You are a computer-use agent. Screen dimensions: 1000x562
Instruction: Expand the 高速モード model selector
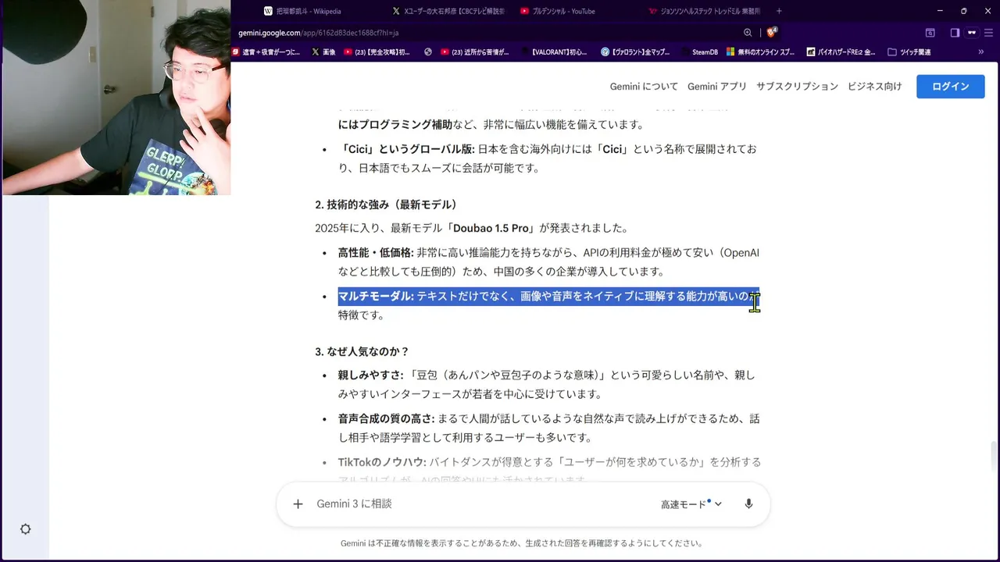(691, 504)
